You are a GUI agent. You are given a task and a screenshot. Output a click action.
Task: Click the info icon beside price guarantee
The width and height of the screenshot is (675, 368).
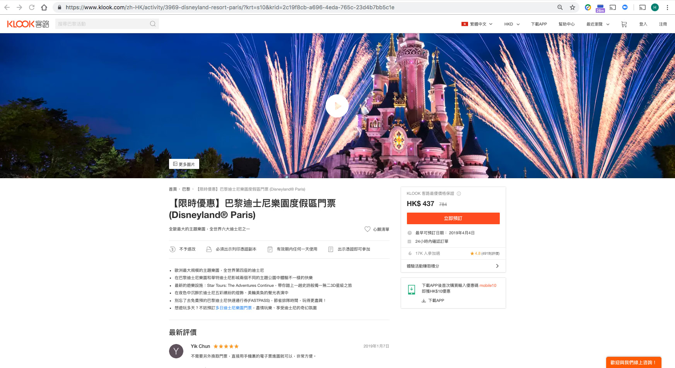[459, 194]
